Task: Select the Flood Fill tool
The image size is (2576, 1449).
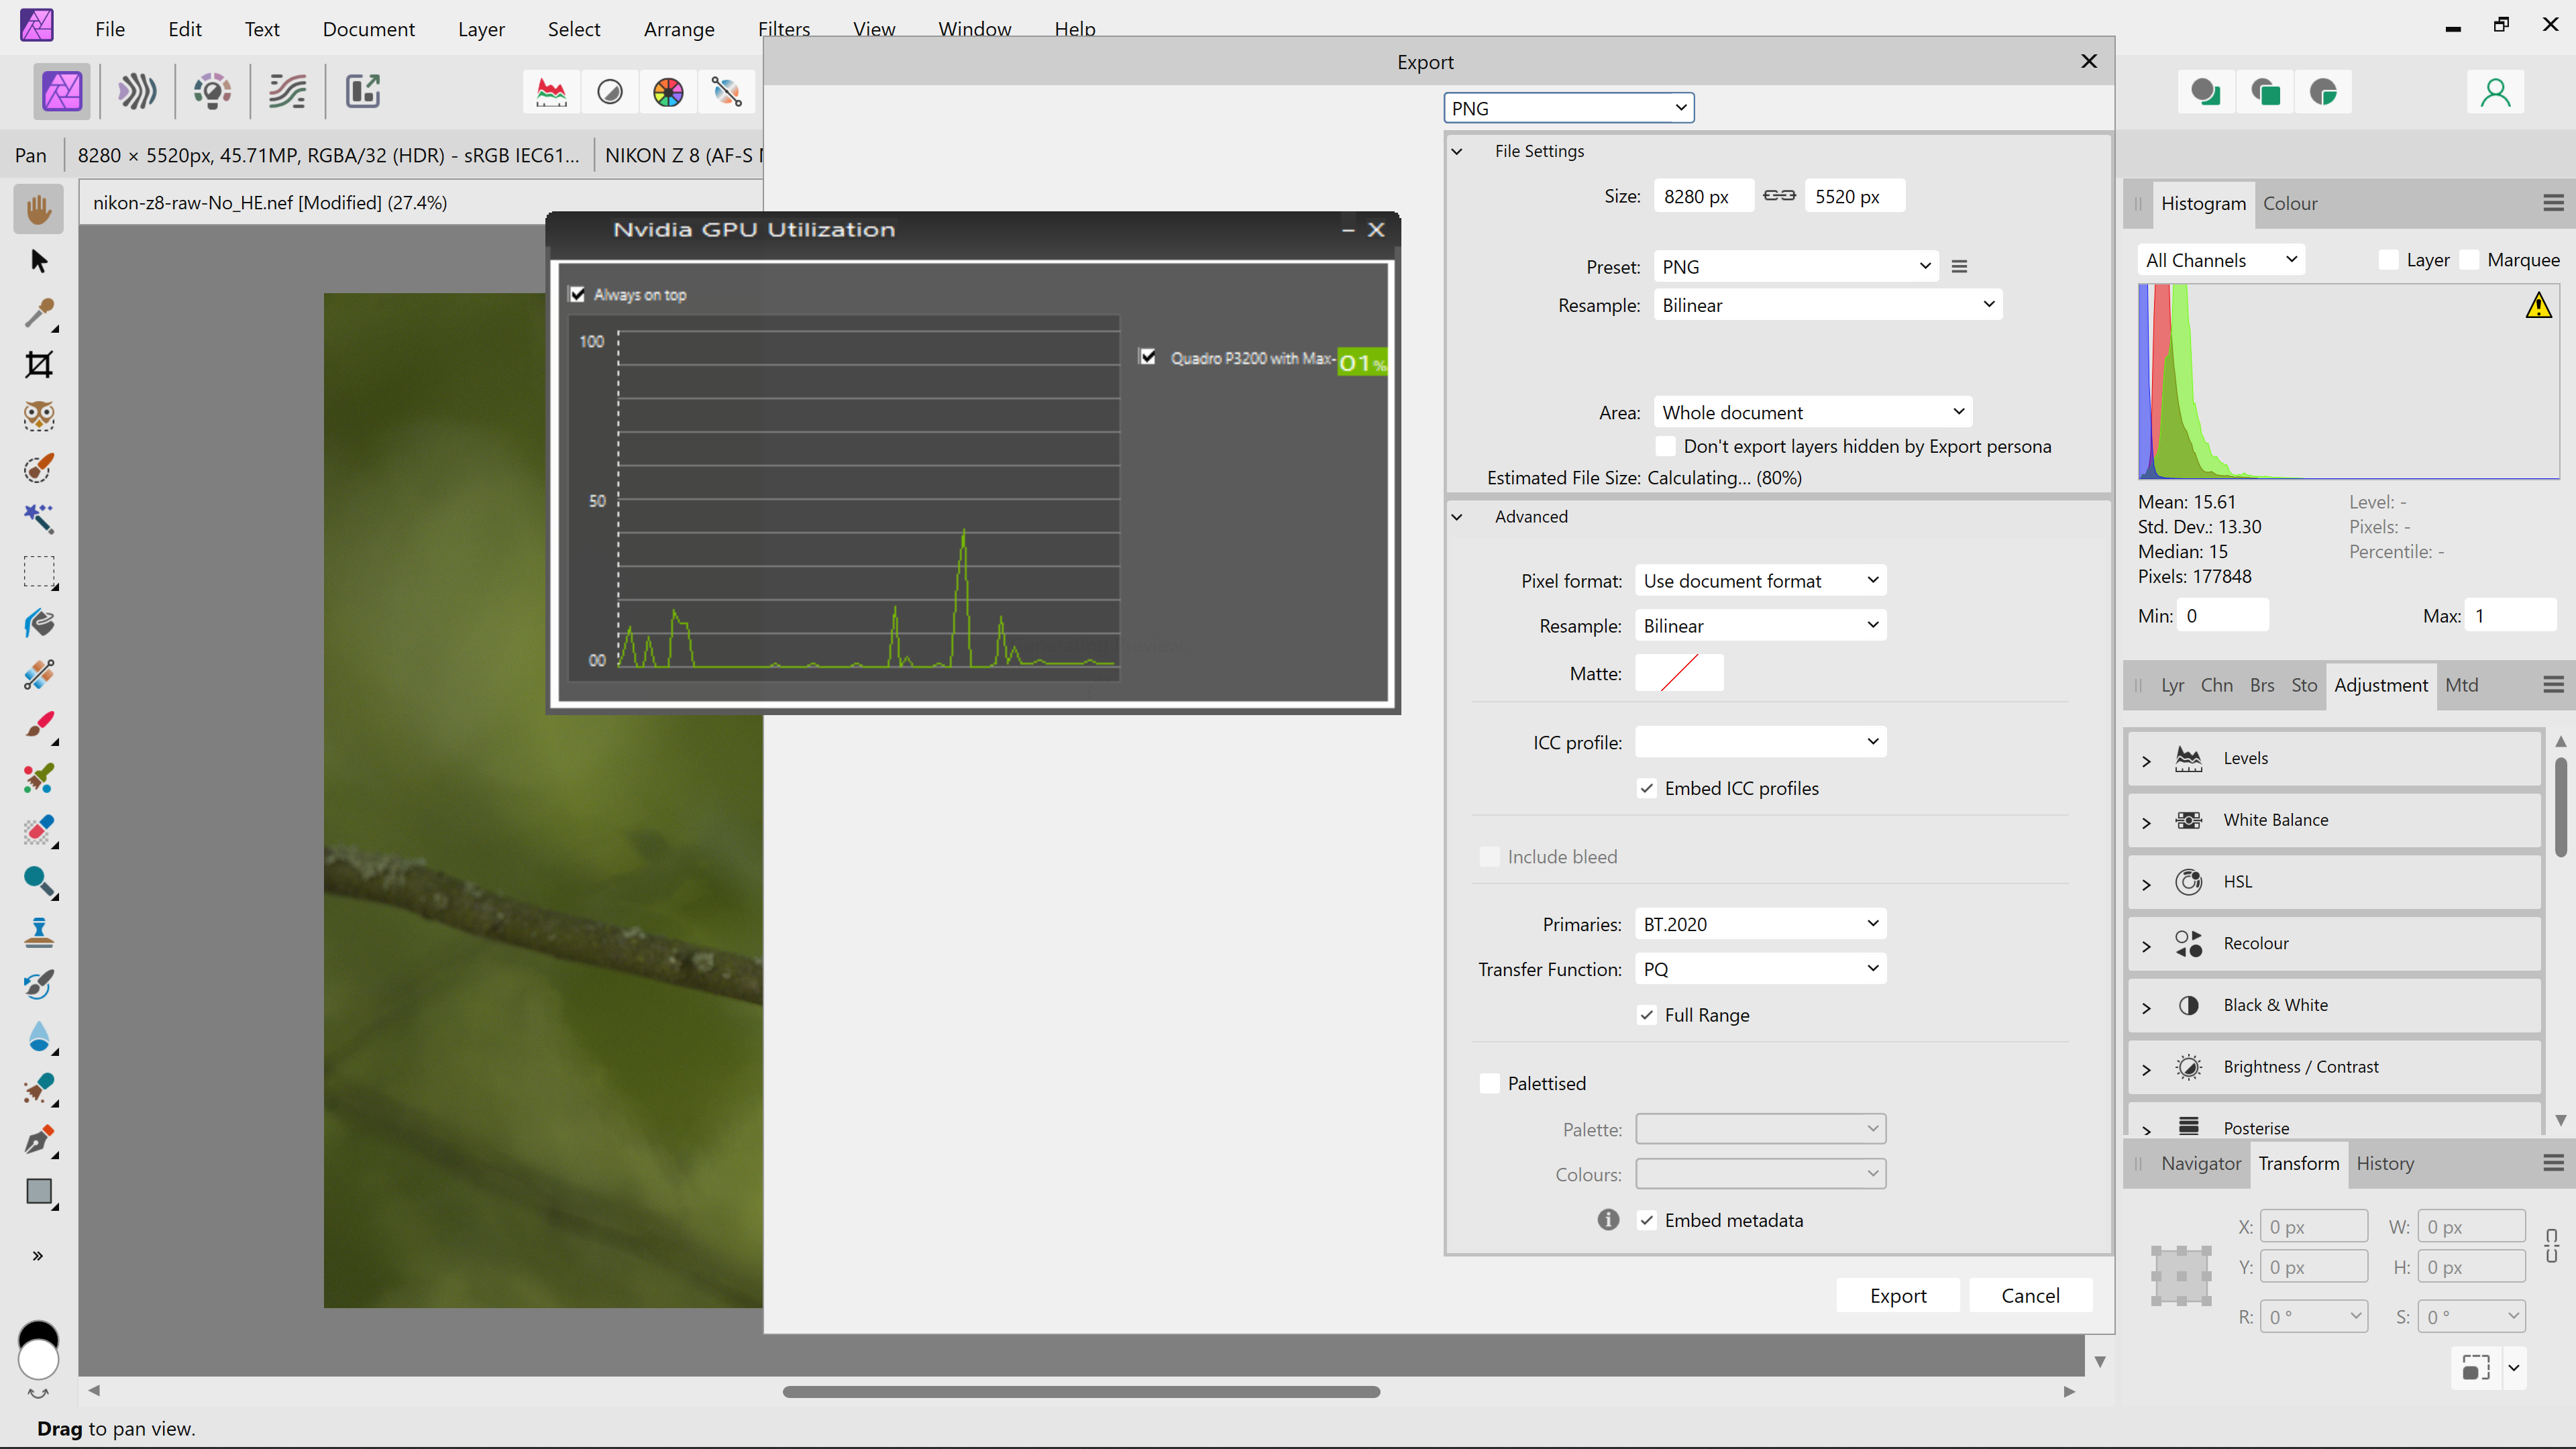Action: (39, 623)
